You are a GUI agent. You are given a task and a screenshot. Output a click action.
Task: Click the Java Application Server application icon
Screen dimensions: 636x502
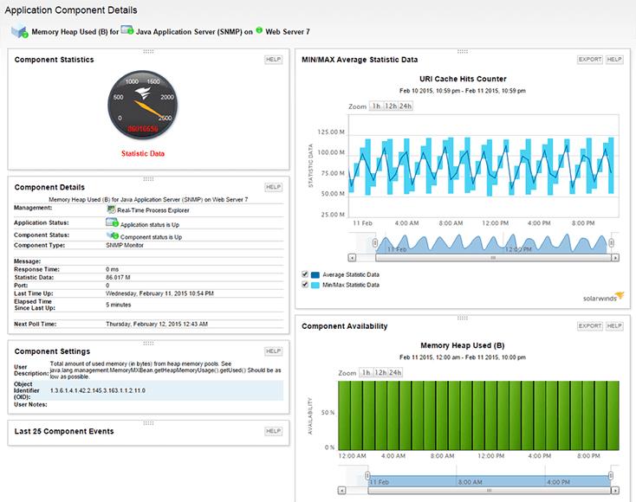point(127,30)
